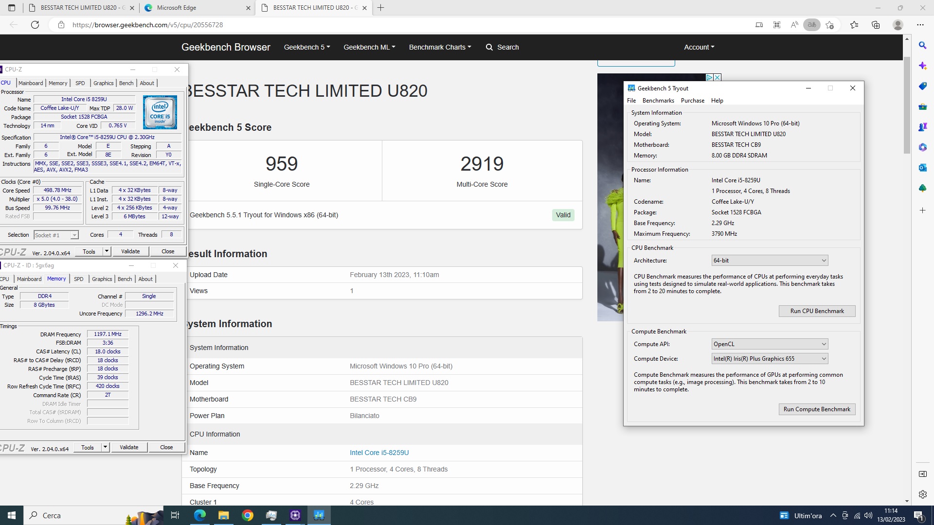Open Purchase menu in Geekbench 5 Tryout
The image size is (934, 525).
pos(693,101)
